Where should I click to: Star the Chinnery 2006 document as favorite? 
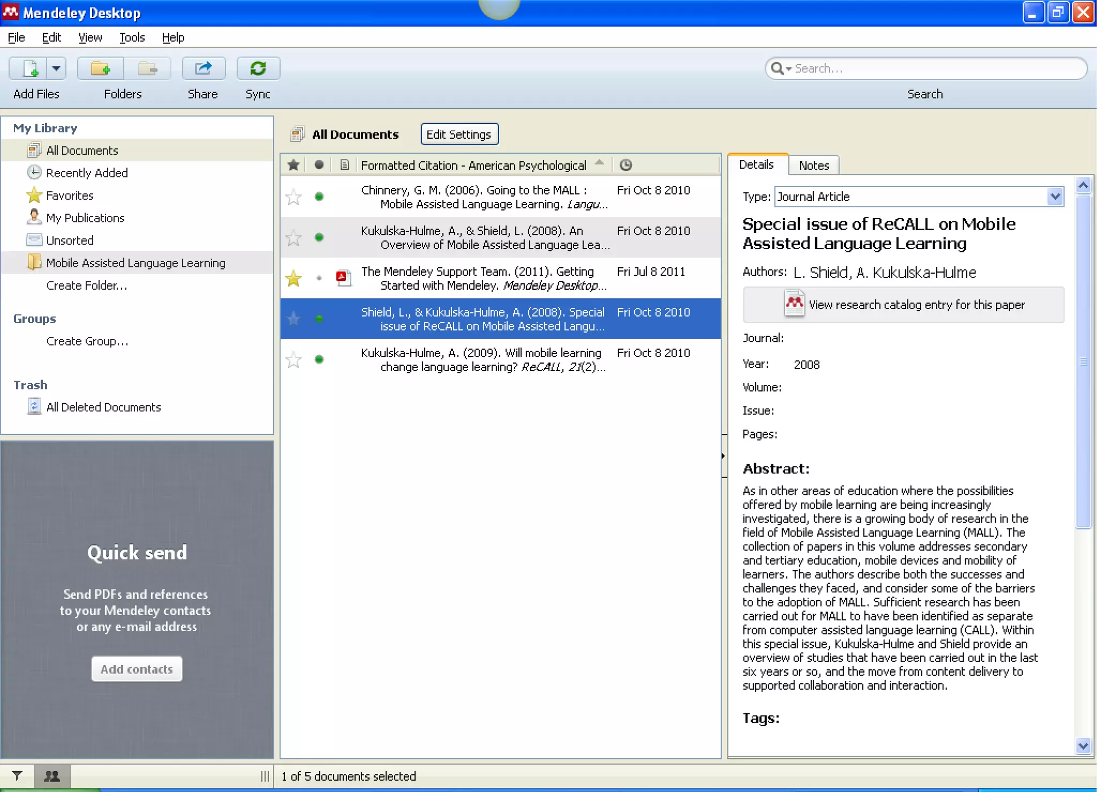294,197
